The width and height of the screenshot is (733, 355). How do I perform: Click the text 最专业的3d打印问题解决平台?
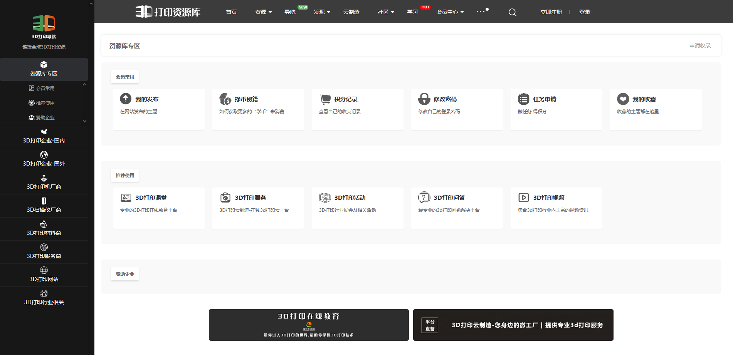pyautogui.click(x=449, y=210)
